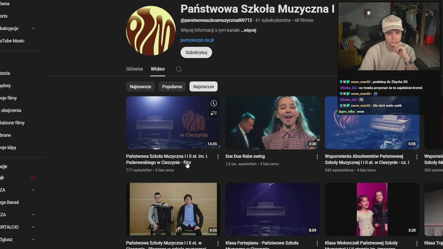Image resolution: width=443 pixels, height=249 pixels.
Task: Play the 3:28 Klasa Wiolonczeli thumbnail
Action: click(372, 209)
